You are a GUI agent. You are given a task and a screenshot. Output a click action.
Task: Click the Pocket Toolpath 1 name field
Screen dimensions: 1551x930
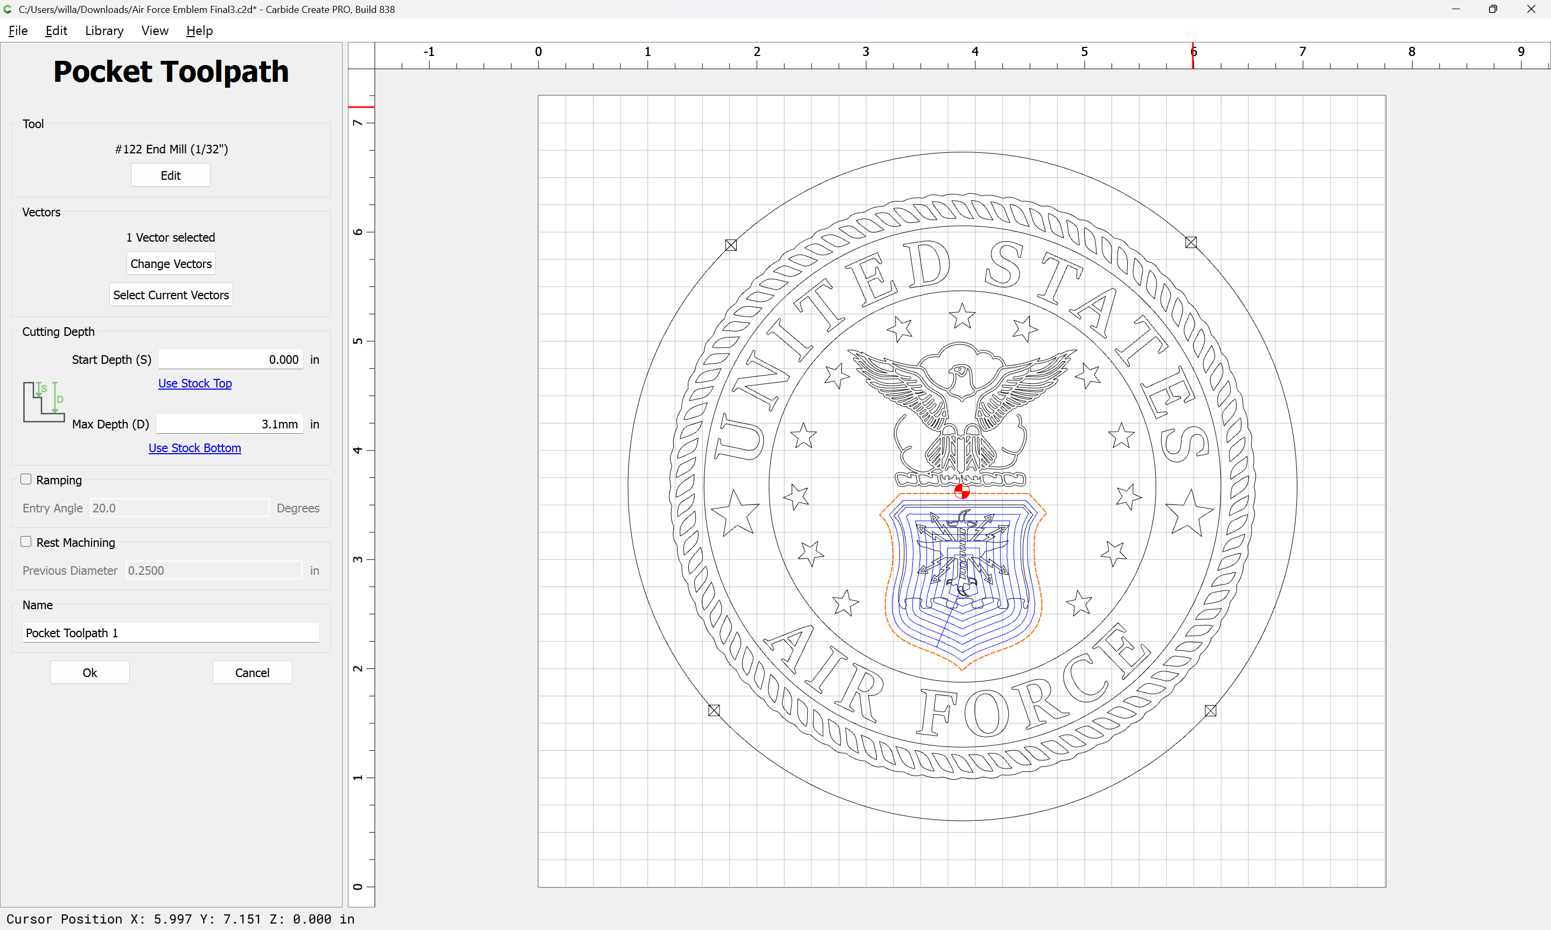coord(171,633)
